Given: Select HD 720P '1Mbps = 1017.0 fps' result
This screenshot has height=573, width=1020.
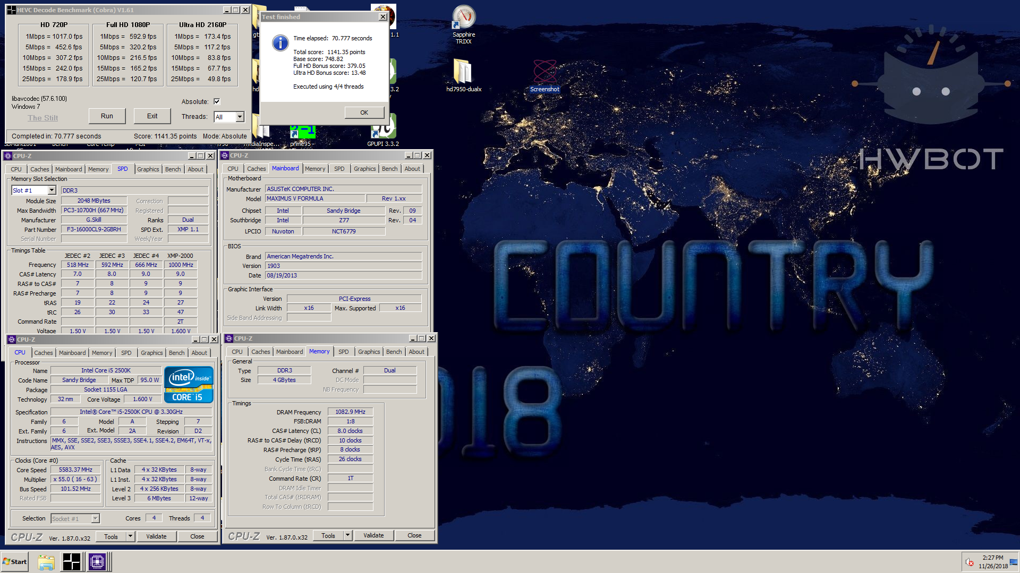Looking at the screenshot, I should [x=54, y=37].
